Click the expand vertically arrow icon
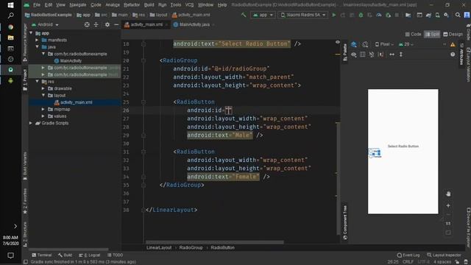The height and width of the screenshot is (265, 471). (400, 54)
